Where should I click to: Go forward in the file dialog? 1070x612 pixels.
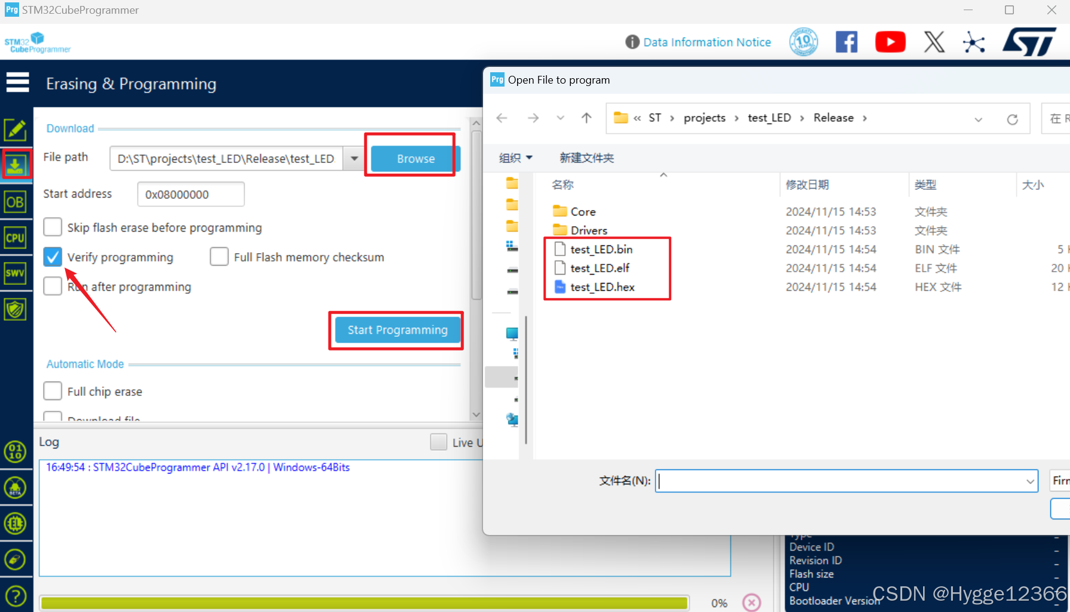click(x=533, y=118)
